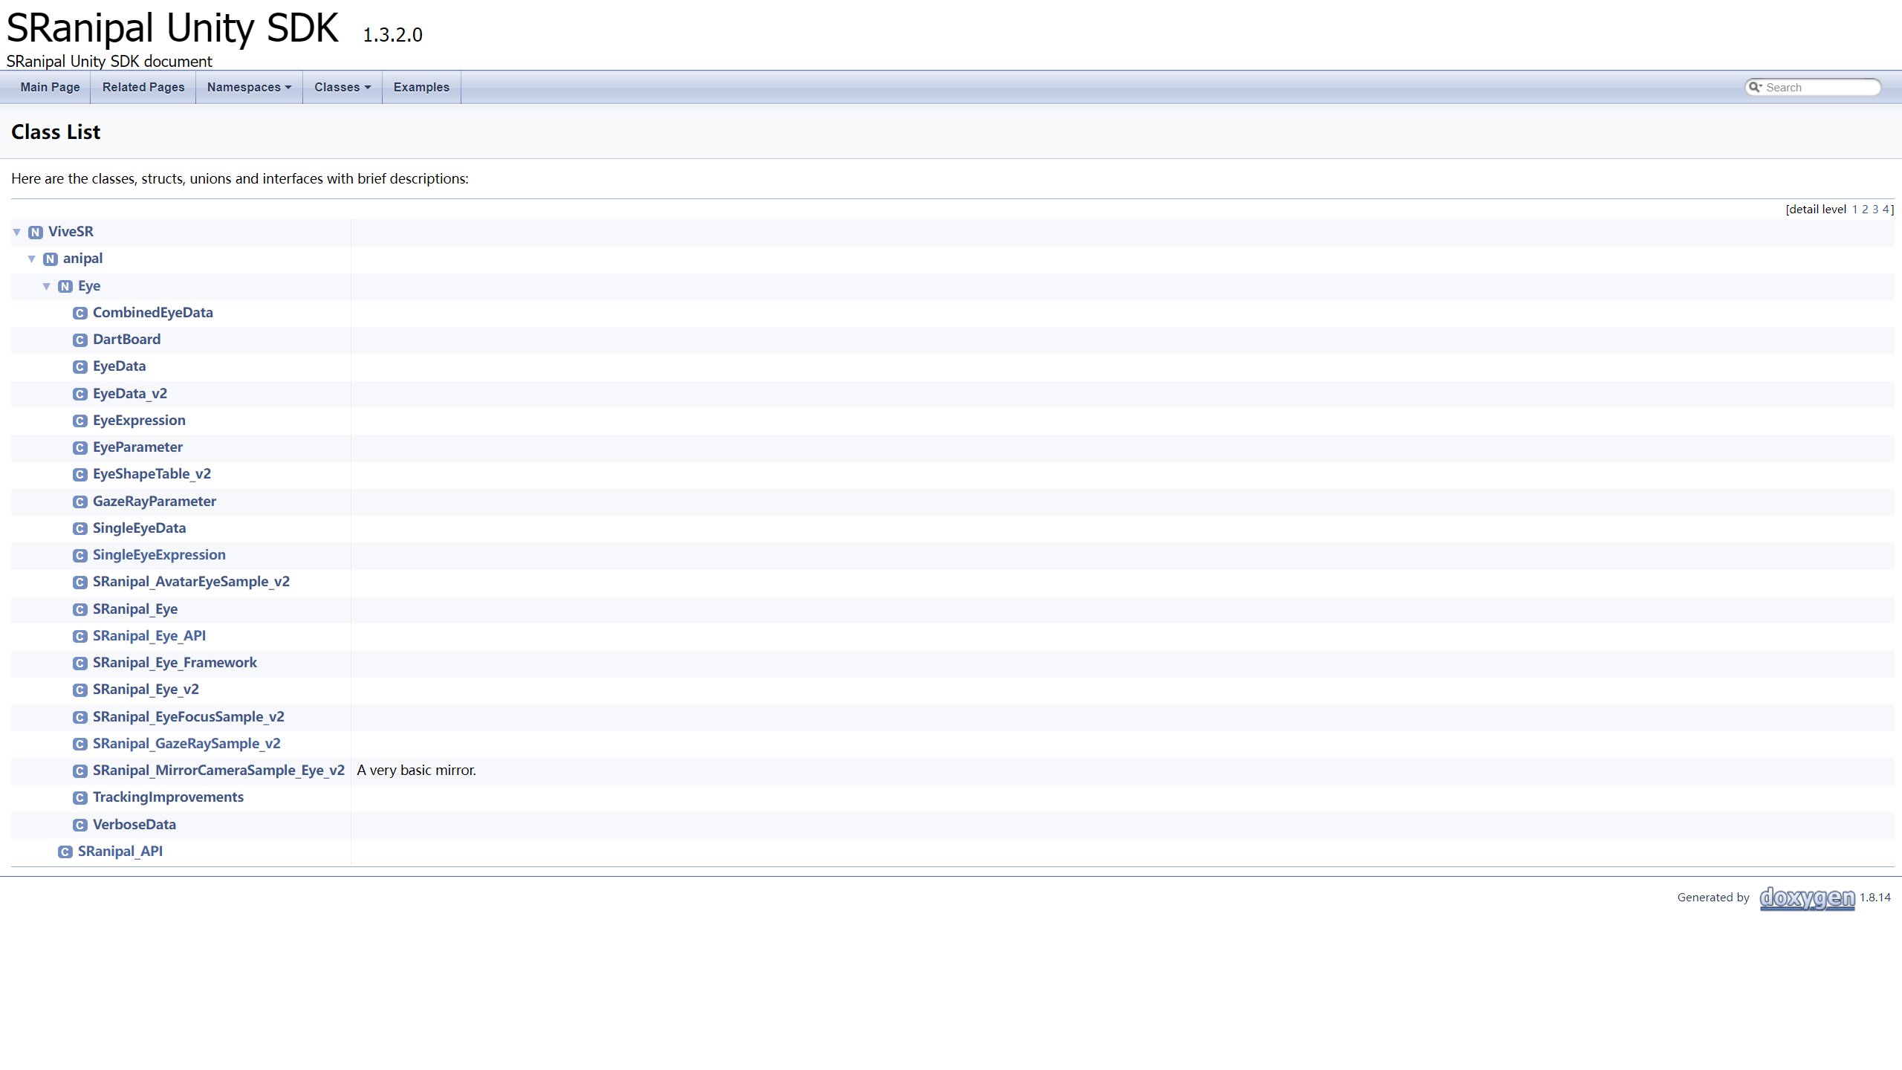The width and height of the screenshot is (1902, 1070).
Task: Click the GazeRayParameter class icon
Action: tap(81, 500)
